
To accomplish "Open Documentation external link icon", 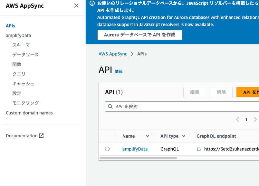I will click(41, 136).
